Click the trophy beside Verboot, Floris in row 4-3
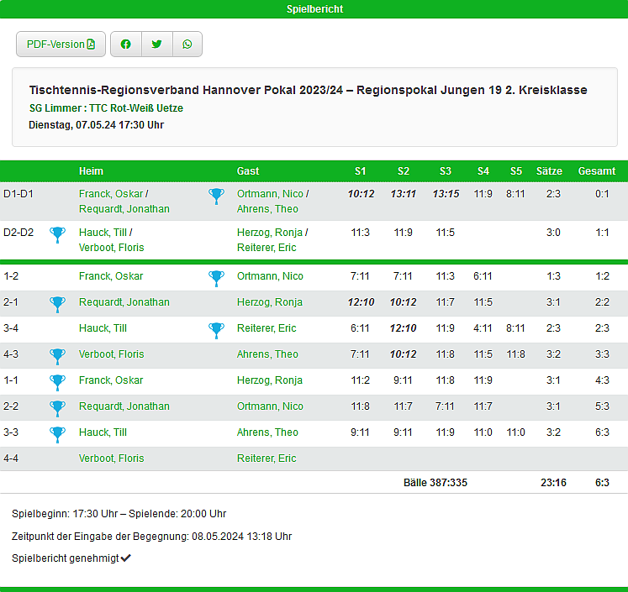628x592 pixels. click(57, 355)
